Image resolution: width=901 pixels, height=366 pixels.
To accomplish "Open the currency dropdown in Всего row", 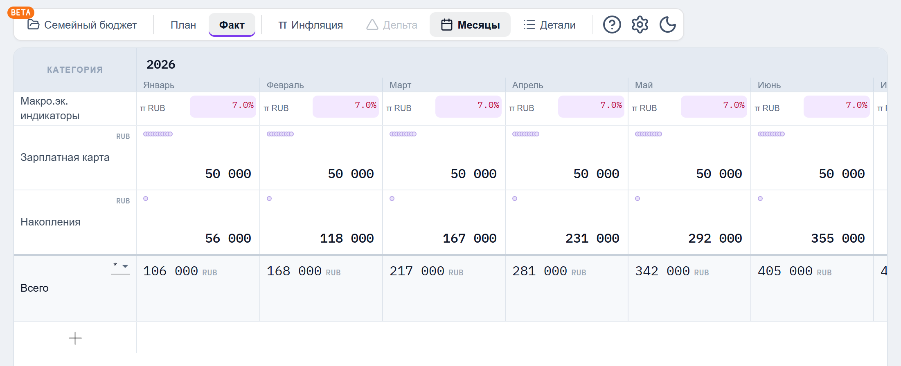I will point(121,267).
